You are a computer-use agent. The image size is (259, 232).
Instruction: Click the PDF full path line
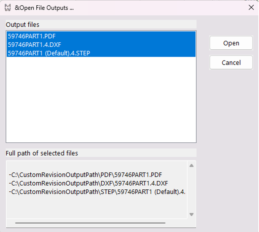(x=85, y=175)
